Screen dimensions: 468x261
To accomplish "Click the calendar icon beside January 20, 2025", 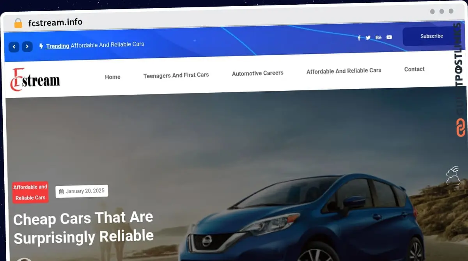I will click(x=61, y=192).
